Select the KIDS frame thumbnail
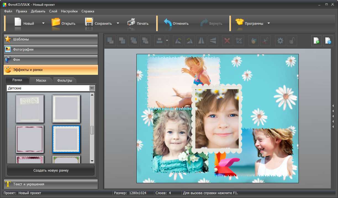 [x=30, y=109]
